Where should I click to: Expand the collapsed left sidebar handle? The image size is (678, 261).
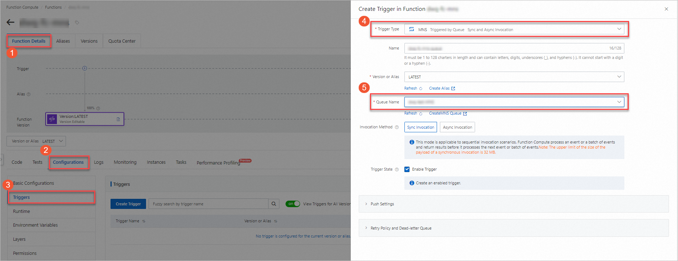coord(1,159)
